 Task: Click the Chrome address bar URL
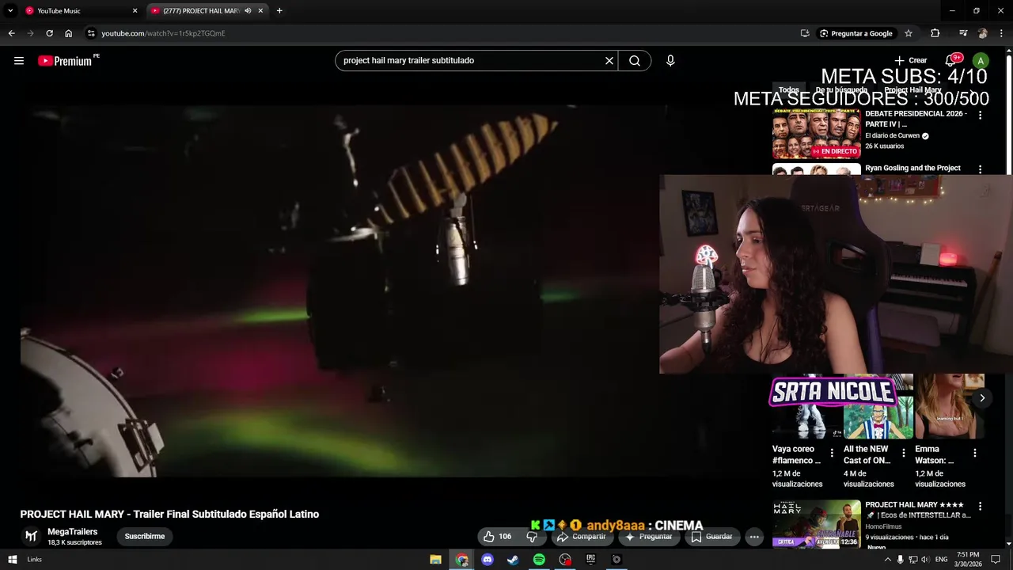tap(163, 33)
